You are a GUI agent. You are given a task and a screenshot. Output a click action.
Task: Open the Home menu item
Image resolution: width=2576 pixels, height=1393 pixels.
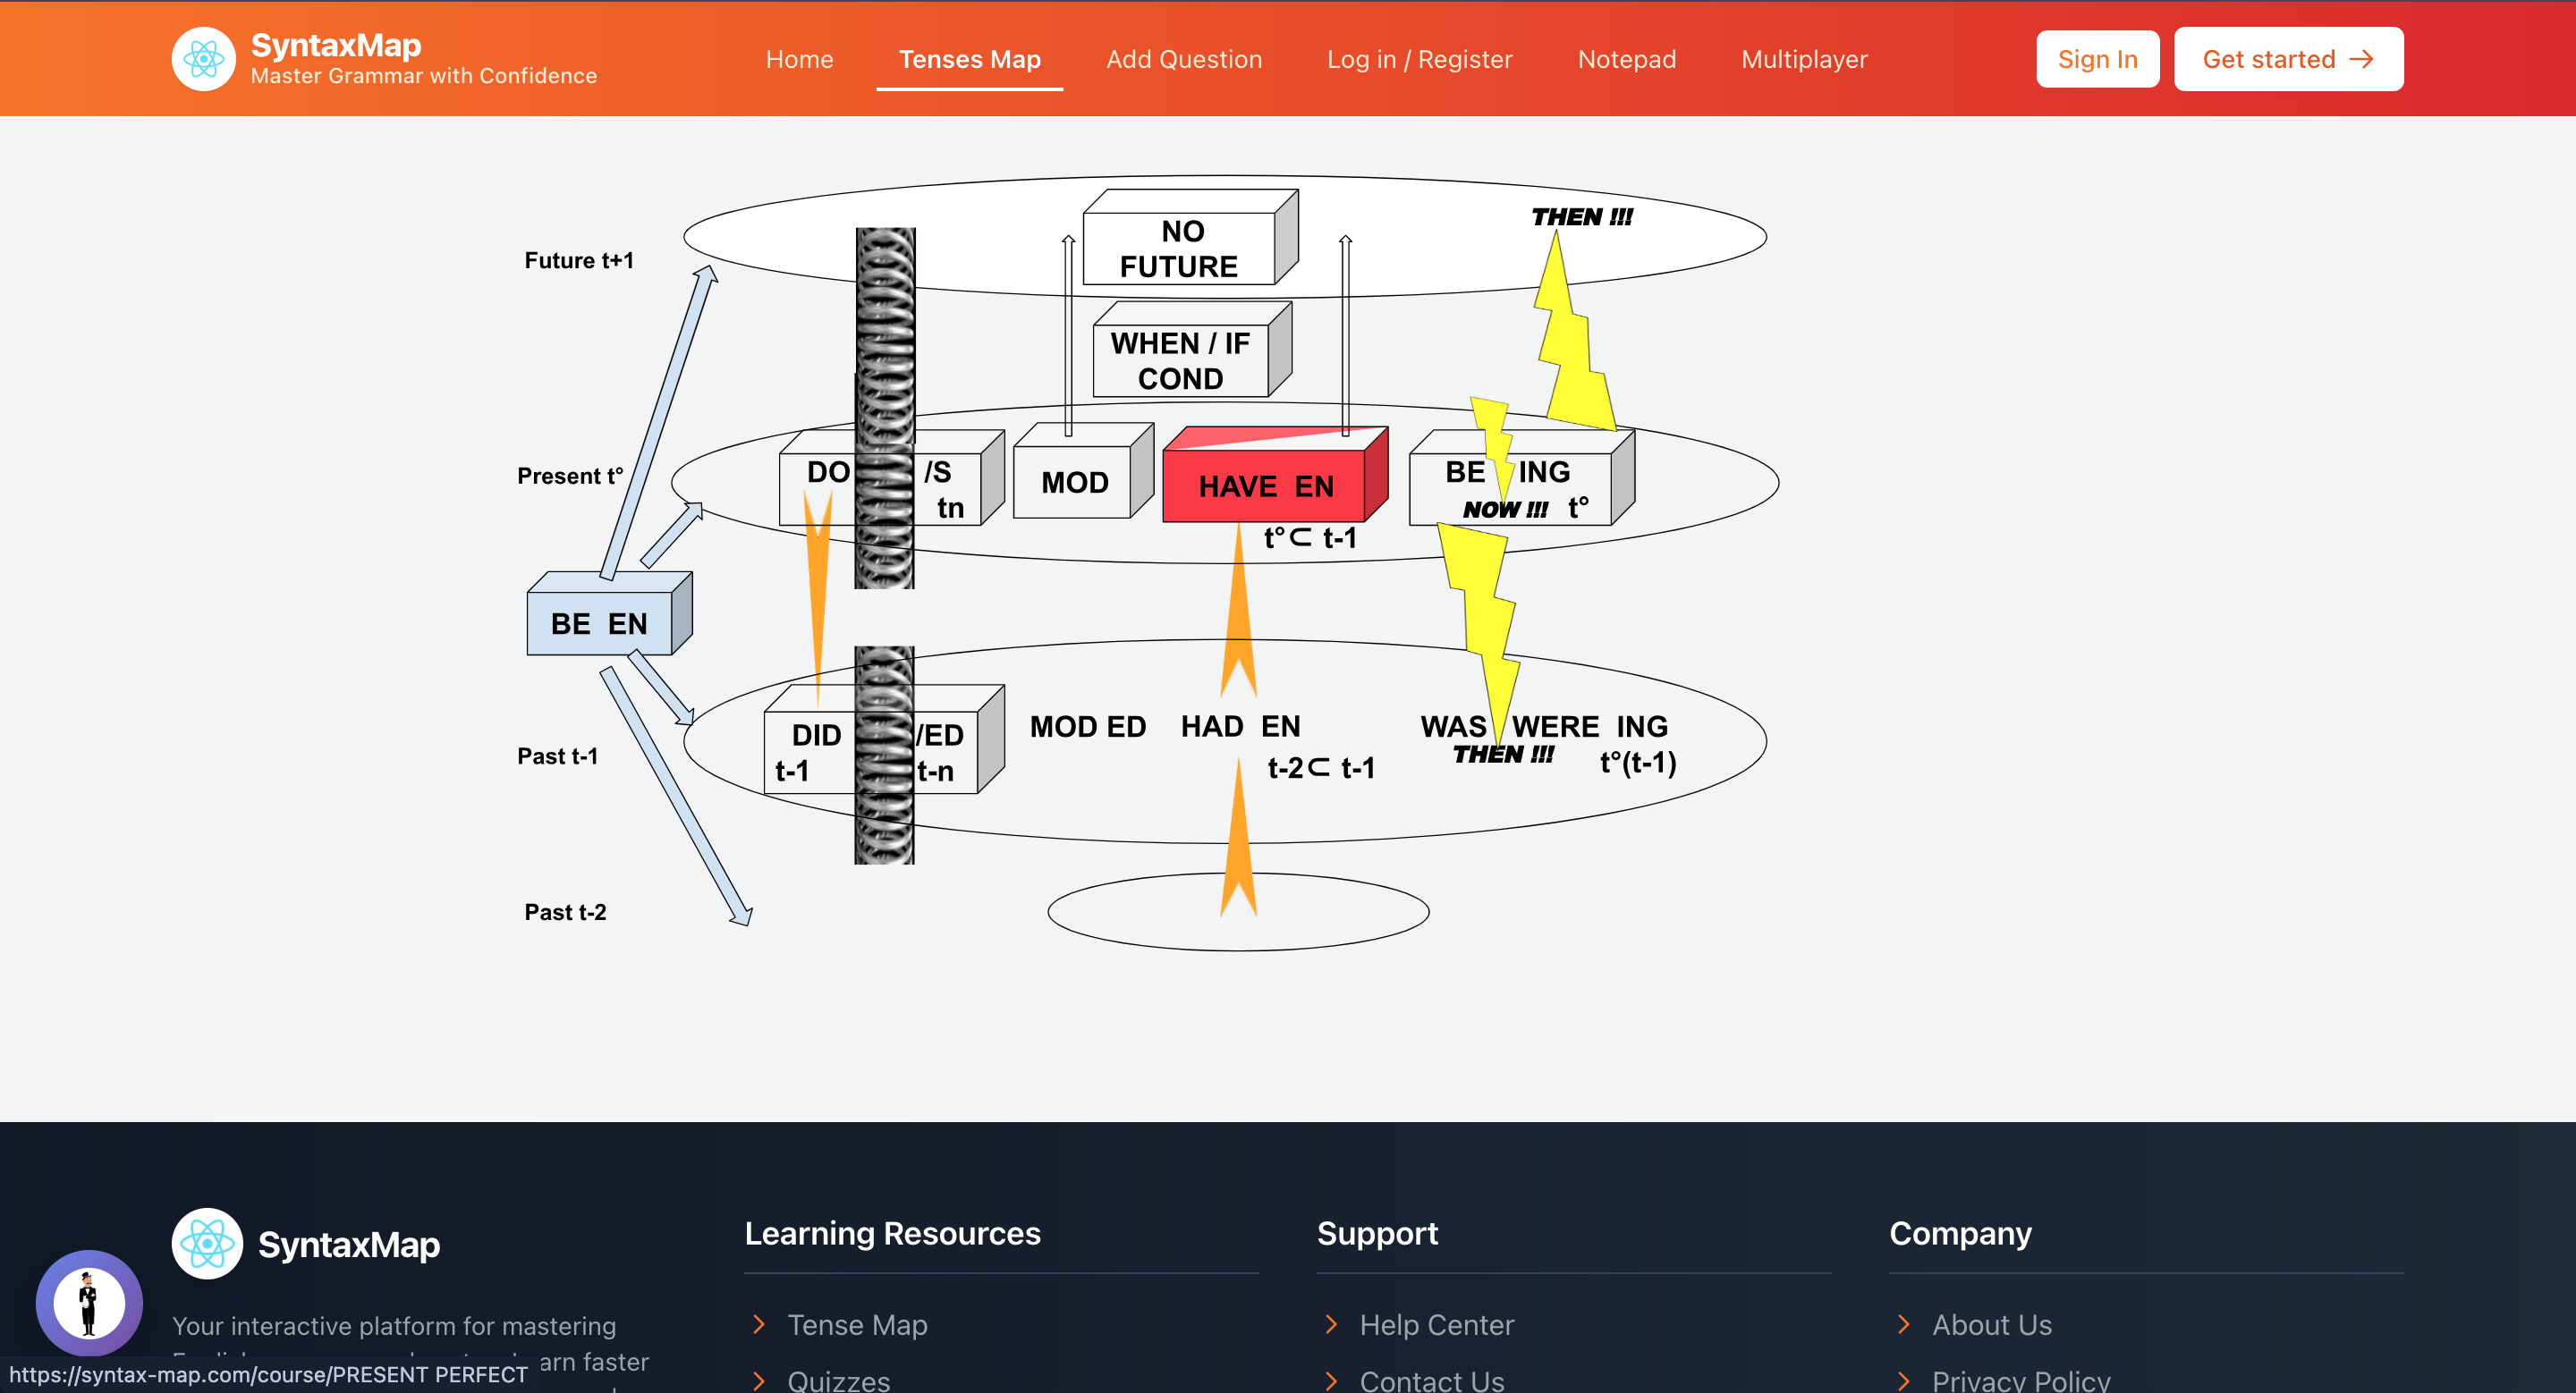(799, 59)
